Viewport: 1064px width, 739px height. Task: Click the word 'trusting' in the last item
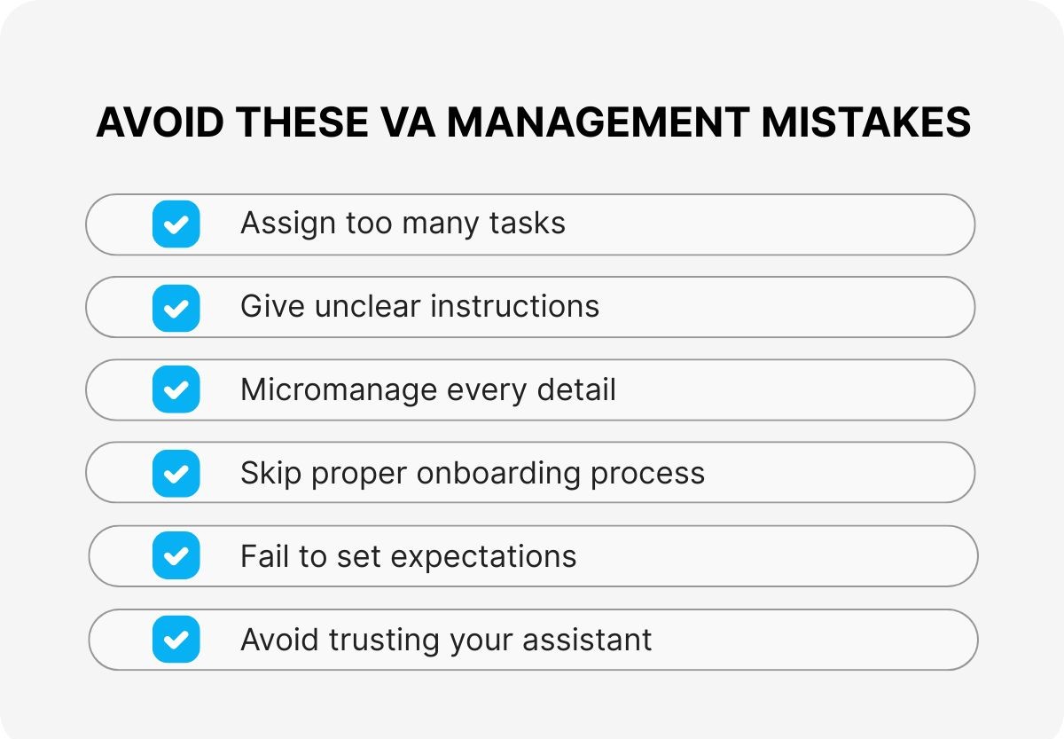pyautogui.click(x=387, y=641)
